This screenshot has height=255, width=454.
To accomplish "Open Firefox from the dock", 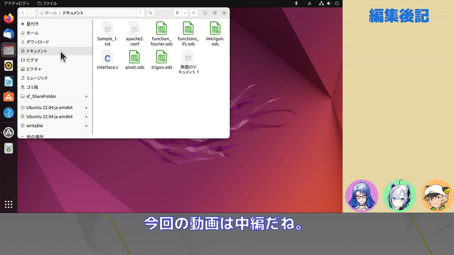I will [x=9, y=18].
